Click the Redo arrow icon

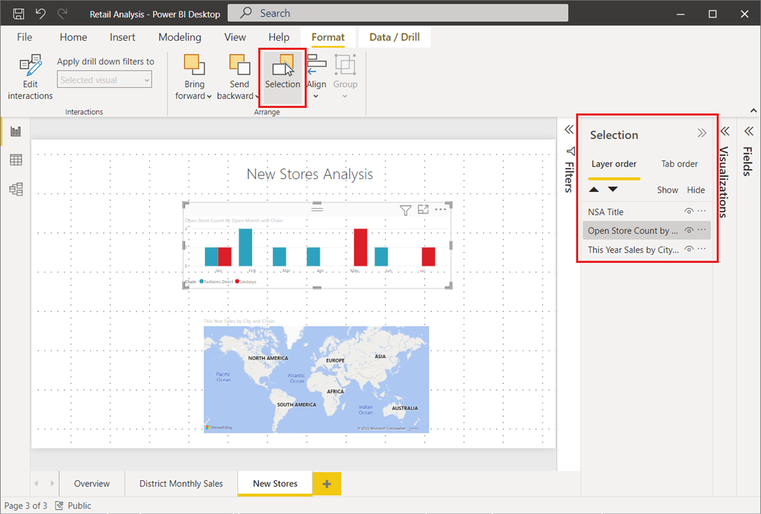62,14
